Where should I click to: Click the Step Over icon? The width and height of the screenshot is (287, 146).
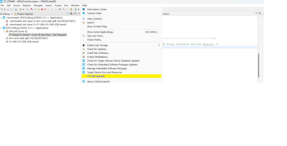tap(52, 9)
